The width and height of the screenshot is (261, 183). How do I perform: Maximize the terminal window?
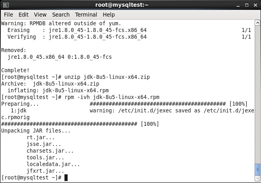click(247, 5)
